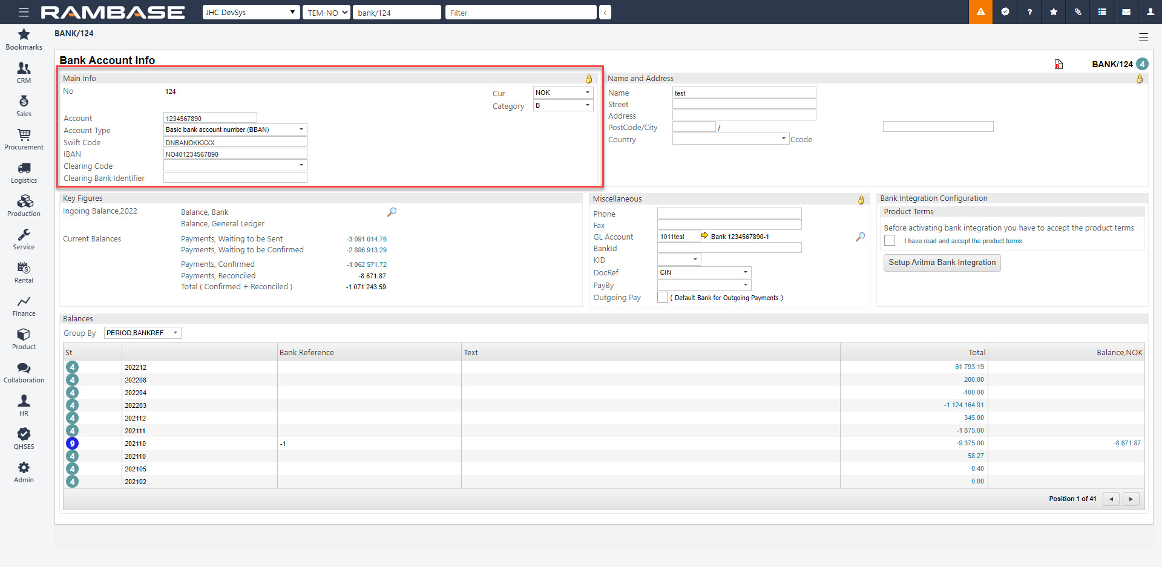Open the Account Type dropdown
Image resolution: width=1162 pixels, height=567 pixels.
tap(235, 129)
